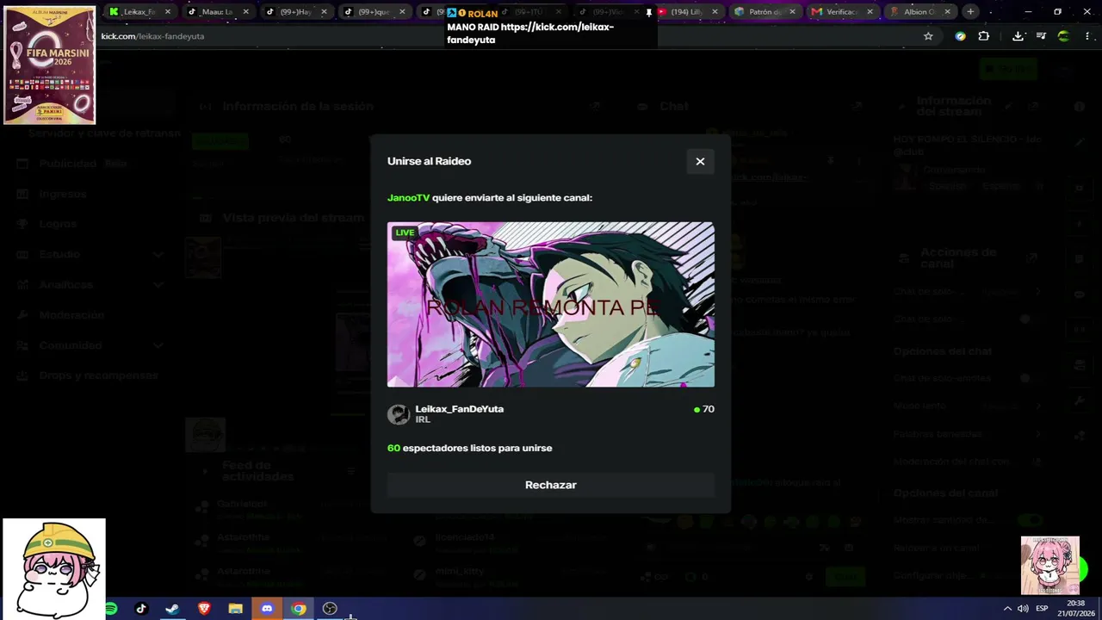Open the Palabras baneadas chevron
Screen dimensions: 1102x620
[1037, 433]
